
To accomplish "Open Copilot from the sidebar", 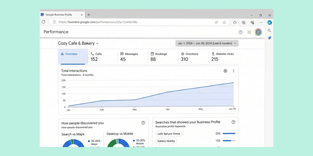I will pyautogui.click(x=270, y=23).
